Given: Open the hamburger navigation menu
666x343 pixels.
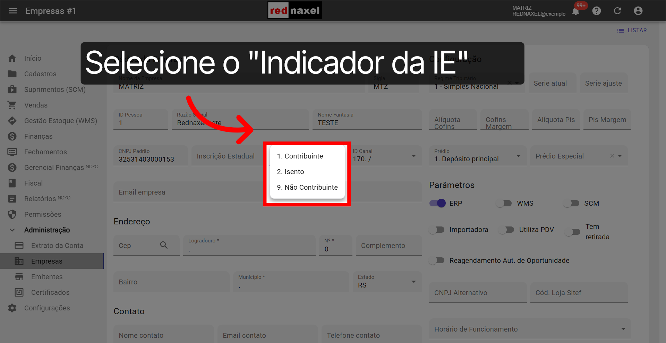Looking at the screenshot, I should tap(13, 11).
